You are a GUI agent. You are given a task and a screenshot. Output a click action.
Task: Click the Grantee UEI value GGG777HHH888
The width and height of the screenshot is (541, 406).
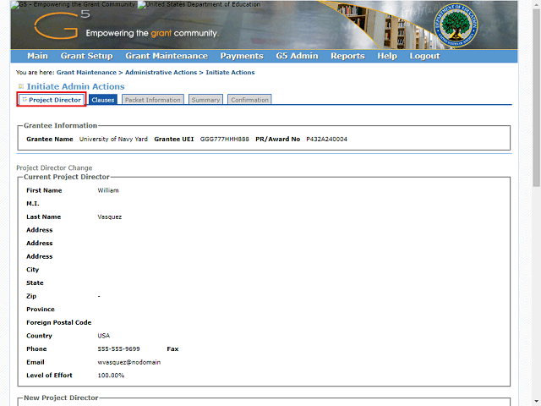225,139
